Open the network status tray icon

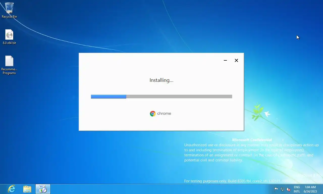click(x=282, y=189)
